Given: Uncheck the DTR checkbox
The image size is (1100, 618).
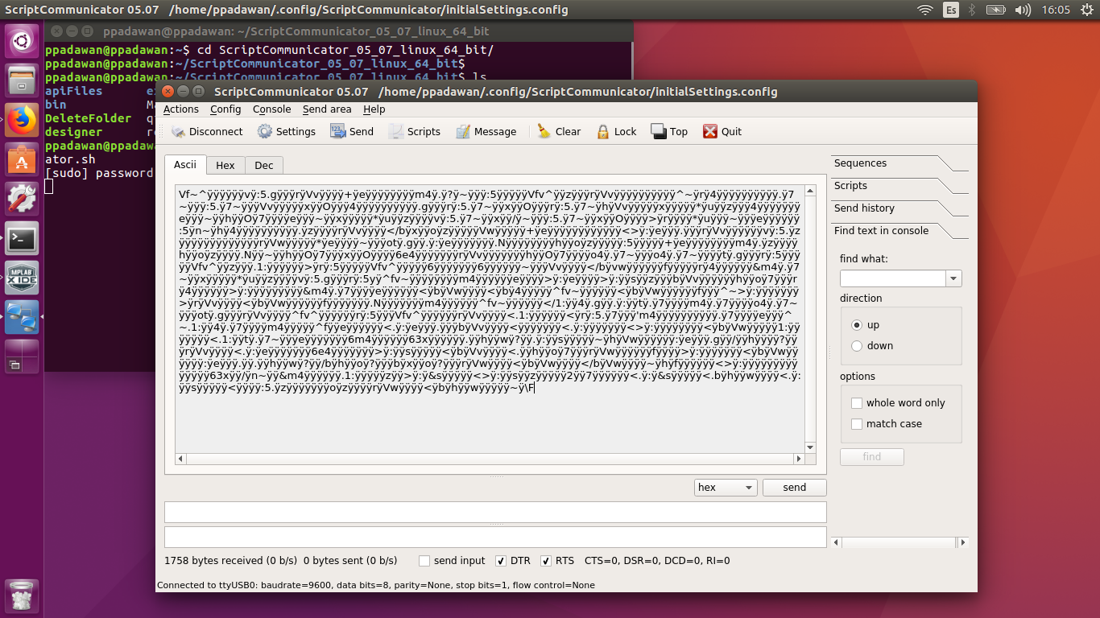Looking at the screenshot, I should [501, 561].
